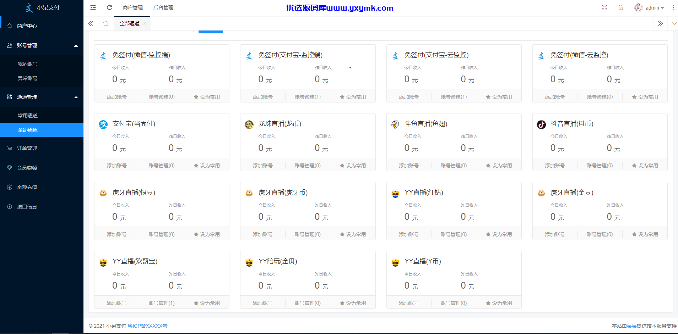Click 设为常用 for YY陪玩(金贝)
678x334 pixels.
353,303
